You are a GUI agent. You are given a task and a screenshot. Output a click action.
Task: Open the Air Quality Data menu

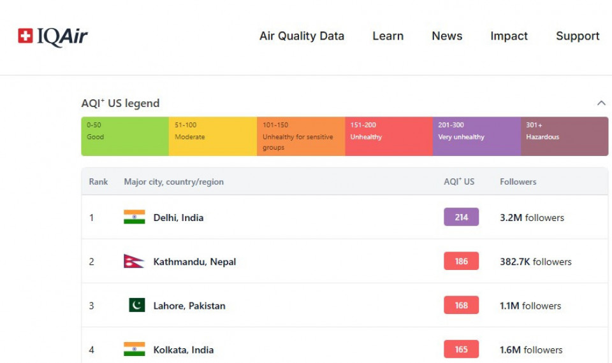point(302,36)
